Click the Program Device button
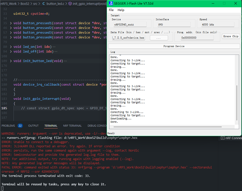 [174, 46]
